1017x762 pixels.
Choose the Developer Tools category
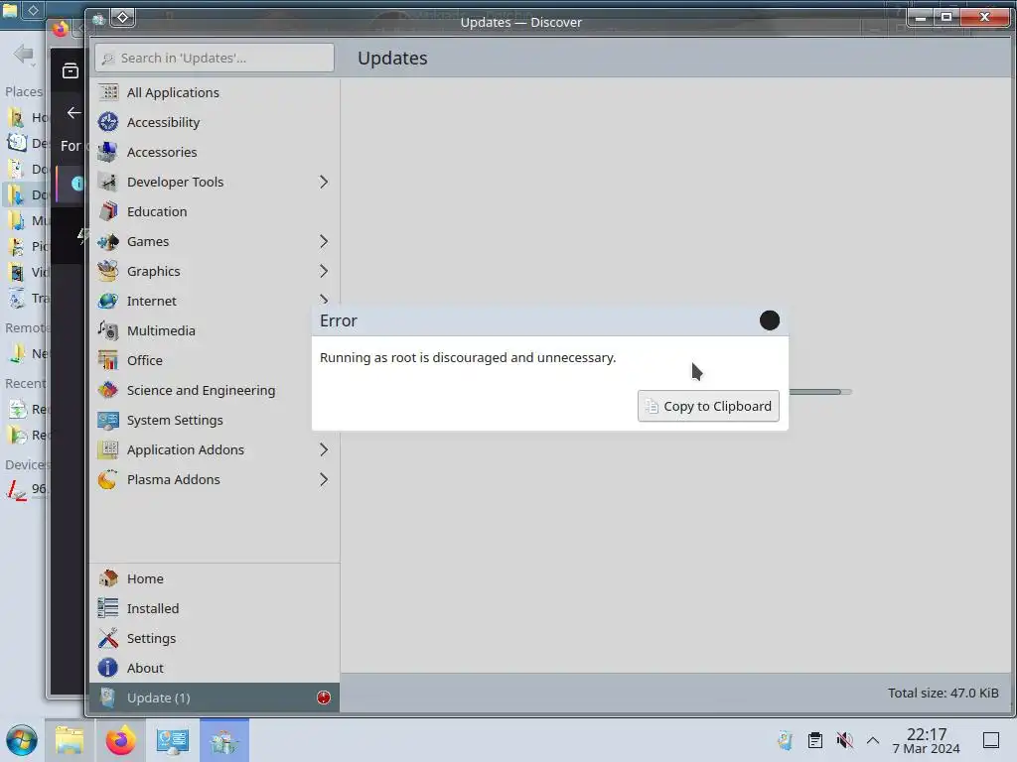click(215, 183)
